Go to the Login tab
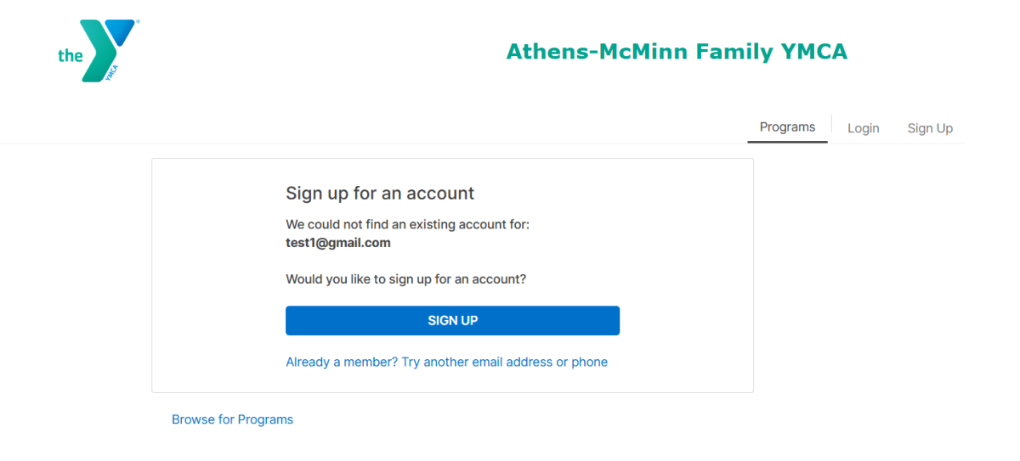 point(863,128)
